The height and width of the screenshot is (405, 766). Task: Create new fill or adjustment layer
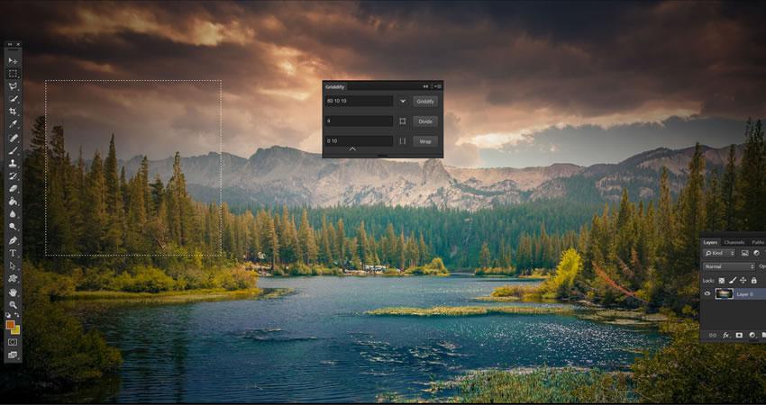(x=752, y=335)
